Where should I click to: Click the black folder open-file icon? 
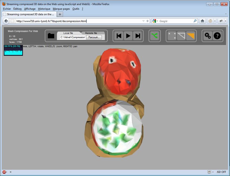[51, 36]
